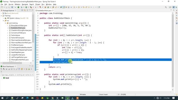Click the toolbar search magnifier icon

tap(166, 7)
